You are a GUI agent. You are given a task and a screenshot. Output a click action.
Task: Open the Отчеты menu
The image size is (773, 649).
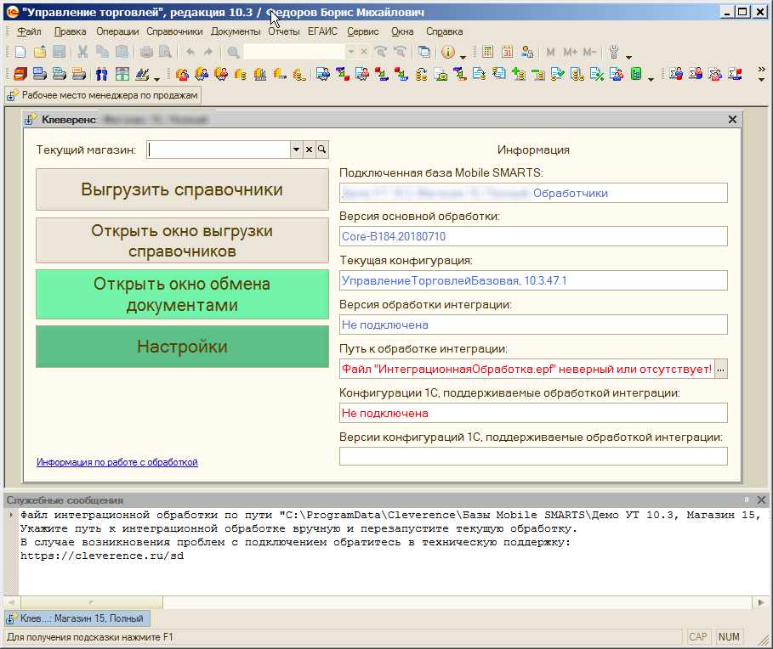coord(284,31)
